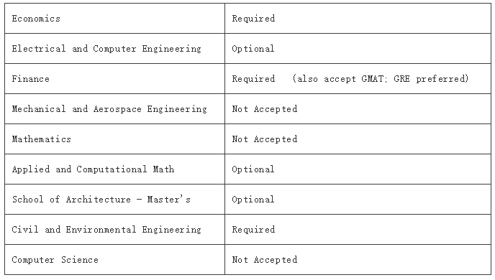Click Optional in School of Architecture row
Viewport: 495px width, 280px height.
click(x=253, y=200)
